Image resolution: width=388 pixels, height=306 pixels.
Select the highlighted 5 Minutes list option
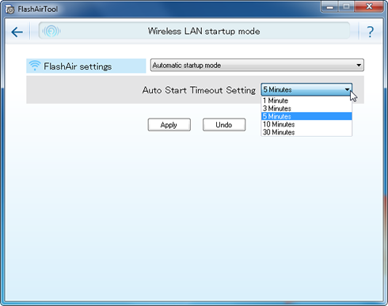click(x=306, y=116)
